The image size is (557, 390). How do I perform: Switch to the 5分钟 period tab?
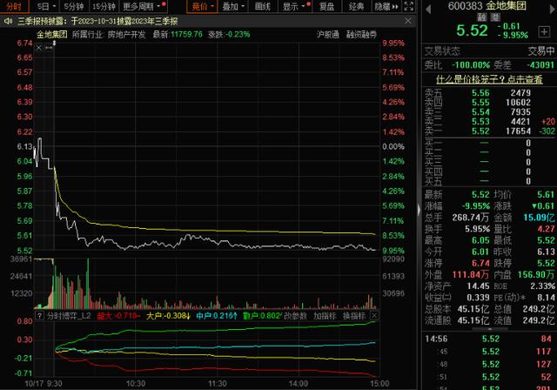click(x=73, y=6)
